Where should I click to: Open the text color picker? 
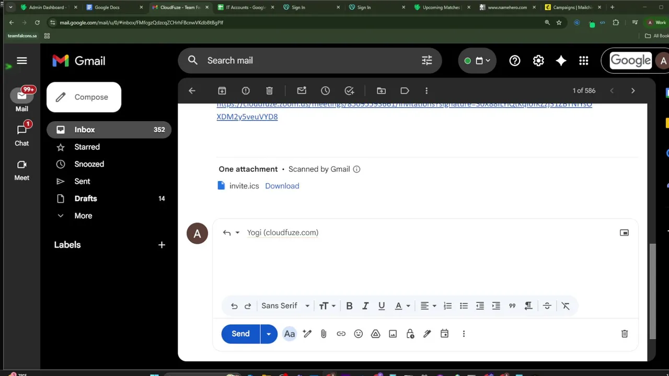[x=402, y=306]
